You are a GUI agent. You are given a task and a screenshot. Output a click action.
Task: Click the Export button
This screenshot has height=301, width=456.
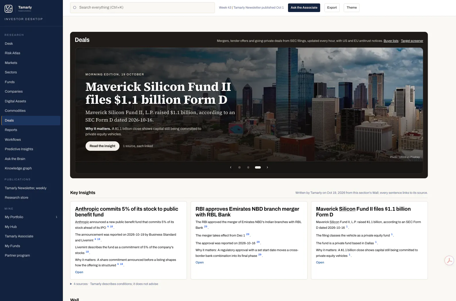coord(332,7)
